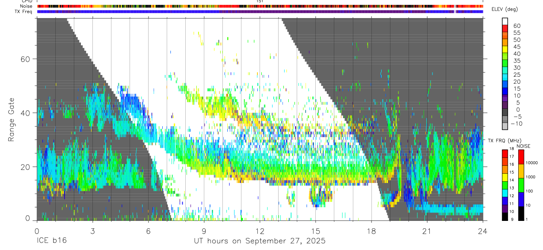Click the '21' tick label on UT hours axis
This screenshot has width=543, height=250.
(x=427, y=231)
